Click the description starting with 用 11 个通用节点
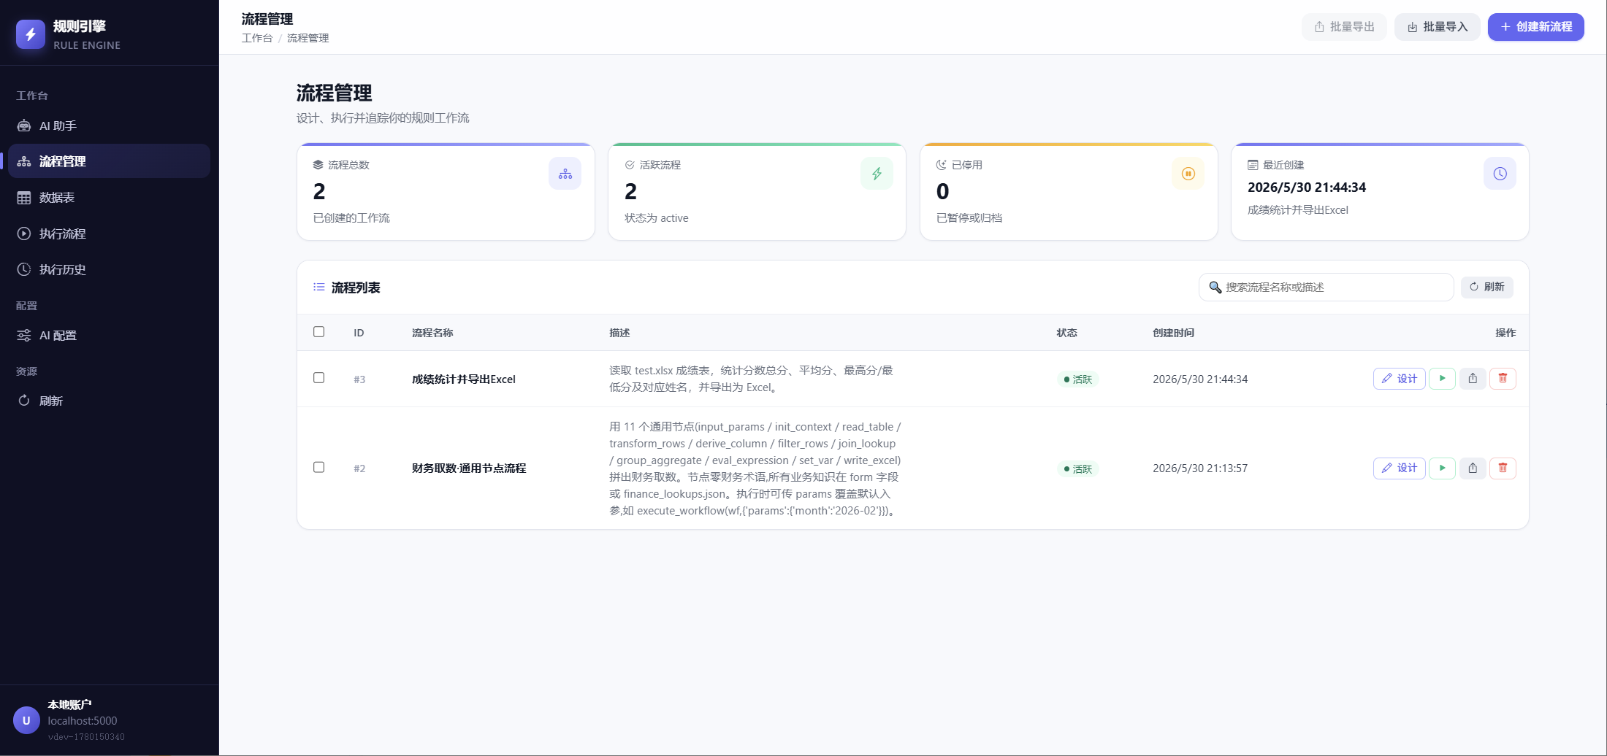The width and height of the screenshot is (1607, 756). 755,468
